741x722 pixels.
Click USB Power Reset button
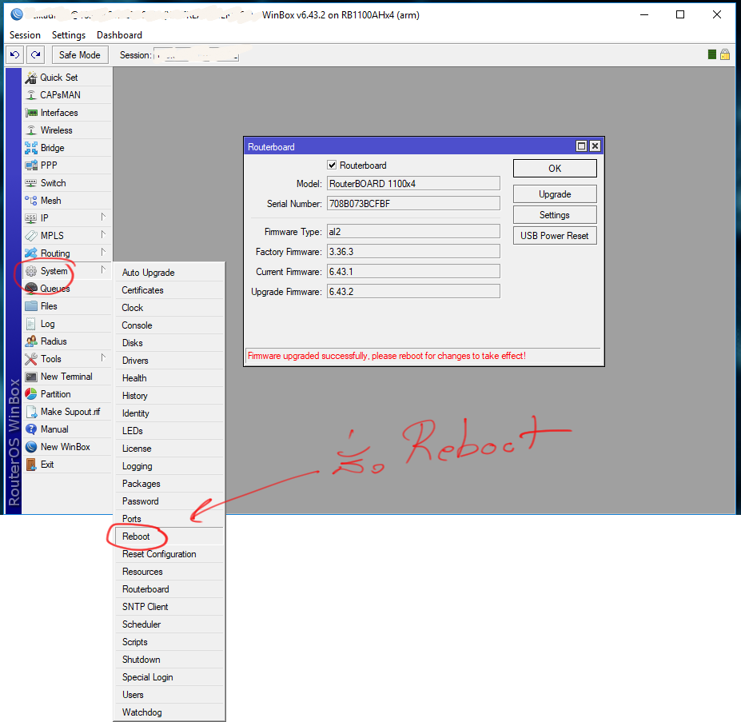coord(555,235)
